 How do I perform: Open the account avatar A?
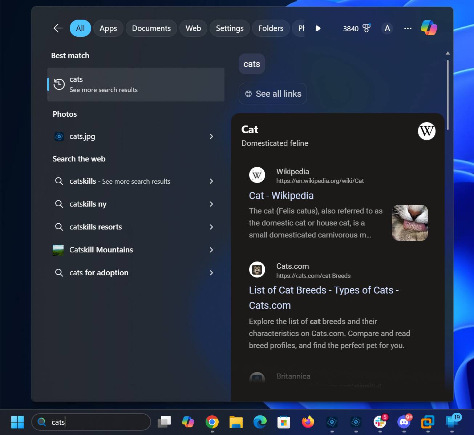[x=387, y=28]
